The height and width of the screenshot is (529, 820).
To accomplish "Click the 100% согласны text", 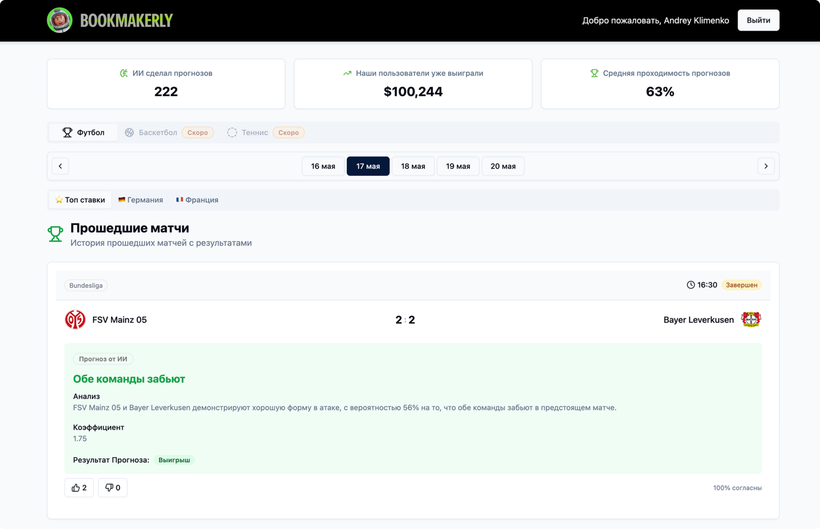I will tap(737, 488).
